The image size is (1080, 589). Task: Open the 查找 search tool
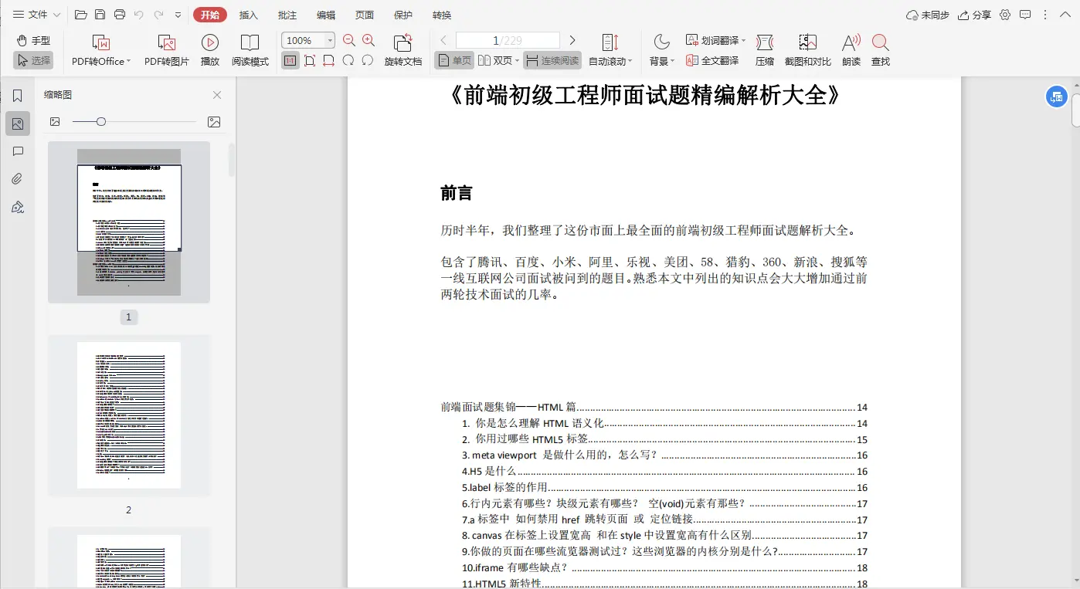point(881,49)
